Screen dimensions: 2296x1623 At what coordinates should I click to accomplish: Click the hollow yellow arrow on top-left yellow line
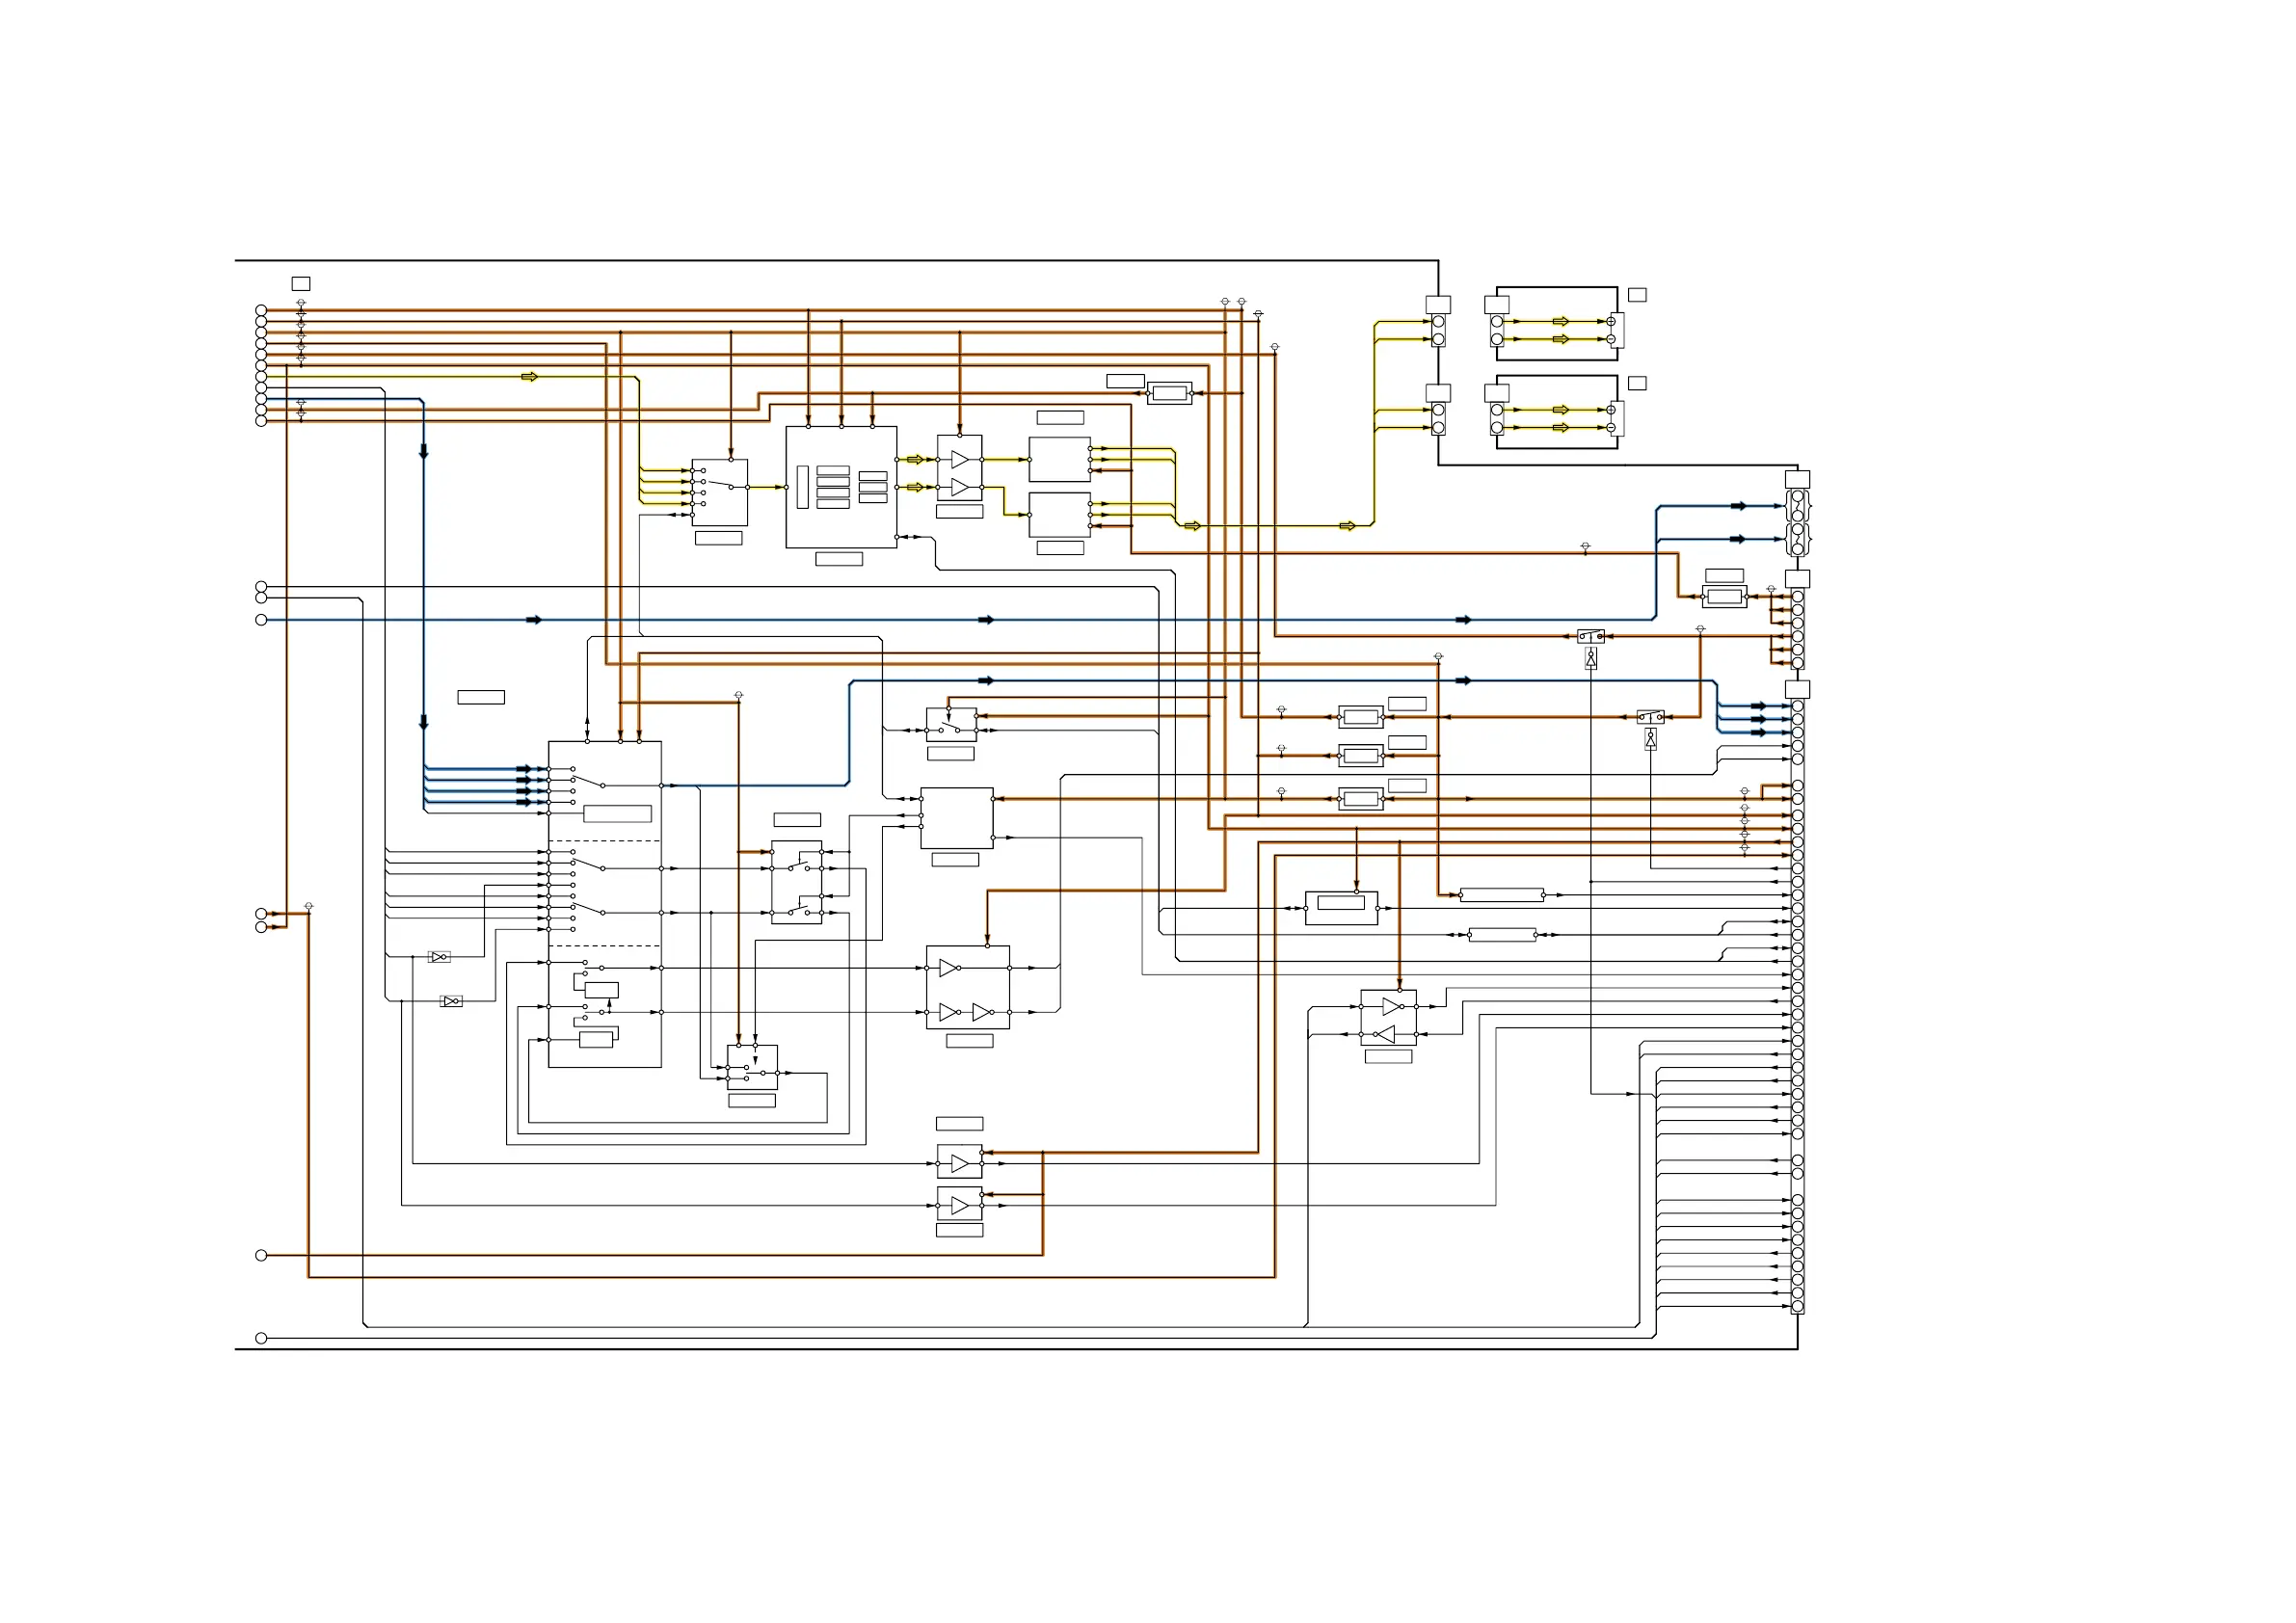(529, 377)
